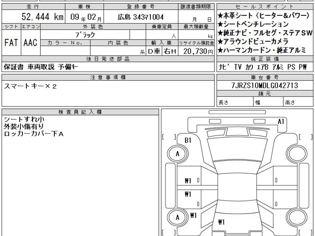Click the W1 mark on rear tailgate
The image size is (315, 236).
[221, 222]
